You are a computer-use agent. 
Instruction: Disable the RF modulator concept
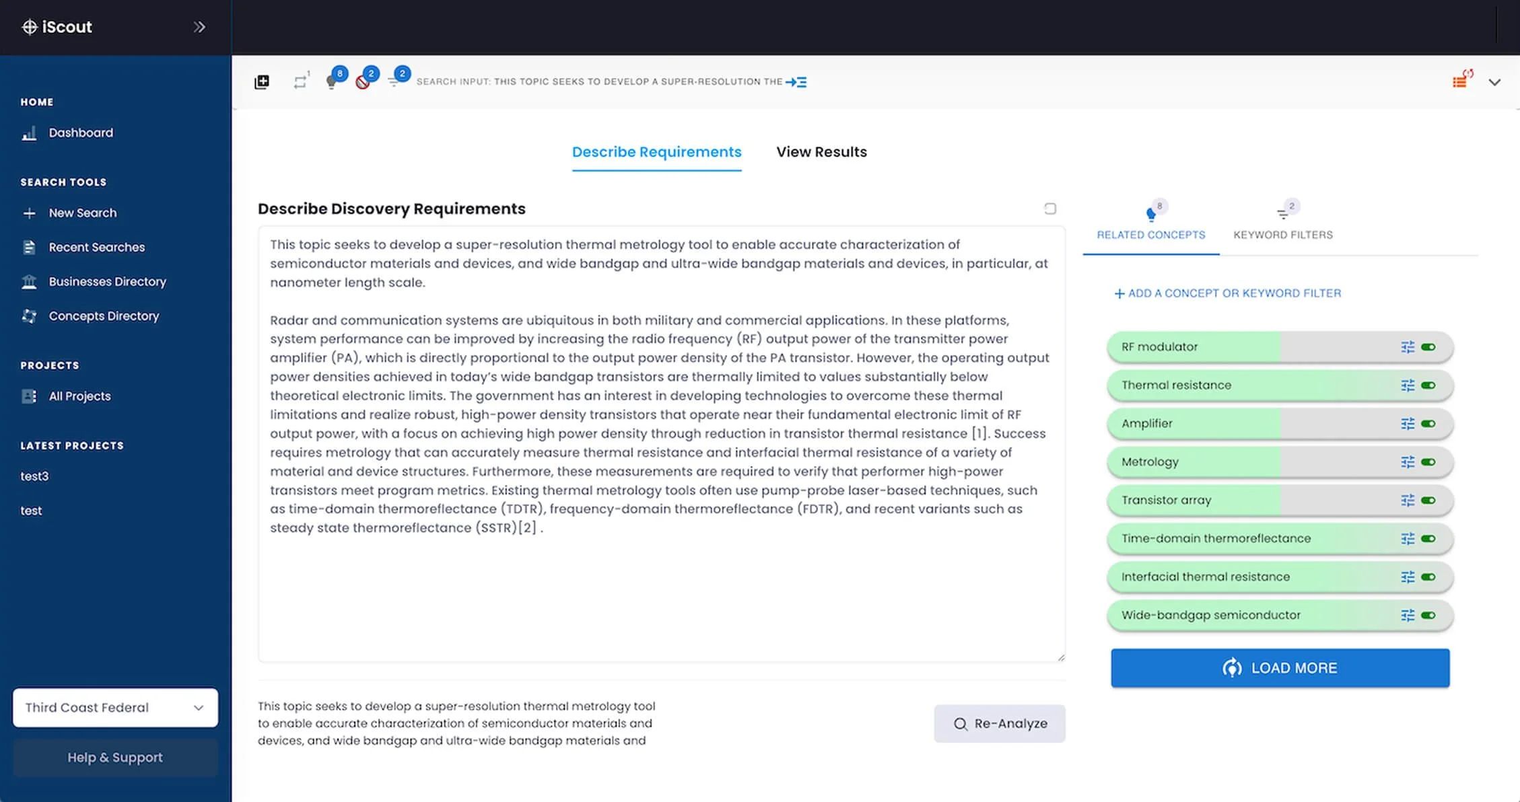point(1428,347)
